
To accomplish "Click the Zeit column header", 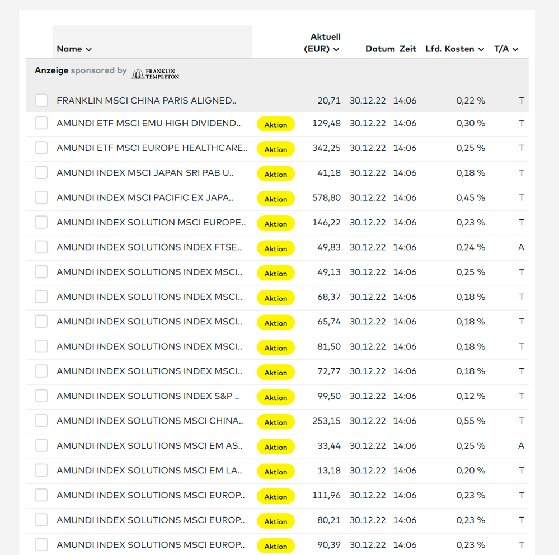I will (407, 49).
